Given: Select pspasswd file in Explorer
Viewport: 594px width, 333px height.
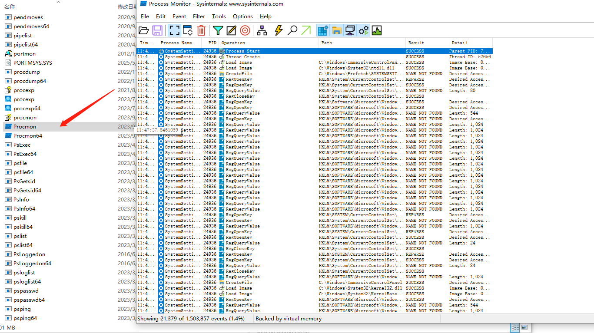Looking at the screenshot, I should 26,291.
